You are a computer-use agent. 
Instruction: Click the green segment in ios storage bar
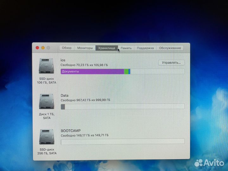(x=126, y=72)
